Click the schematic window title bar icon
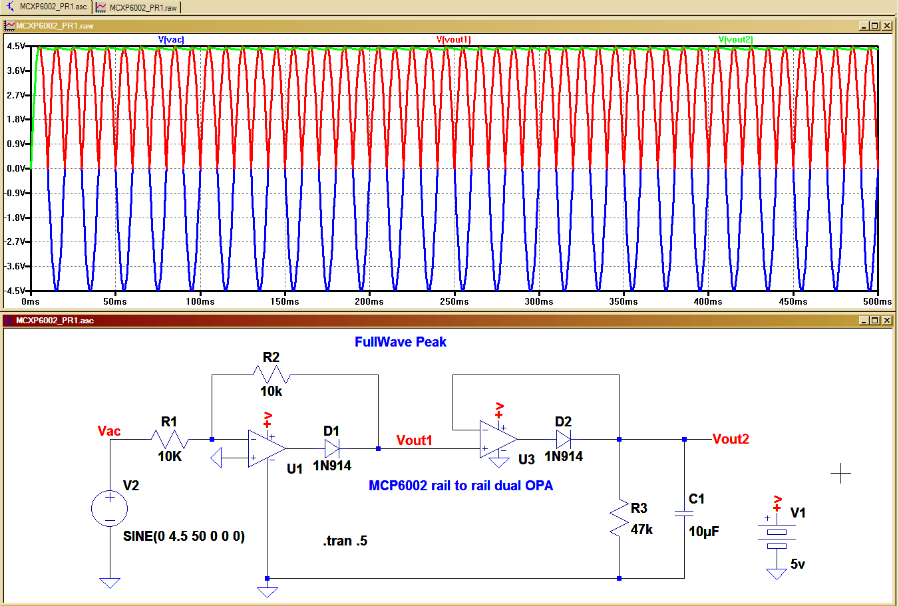 (x=9, y=321)
